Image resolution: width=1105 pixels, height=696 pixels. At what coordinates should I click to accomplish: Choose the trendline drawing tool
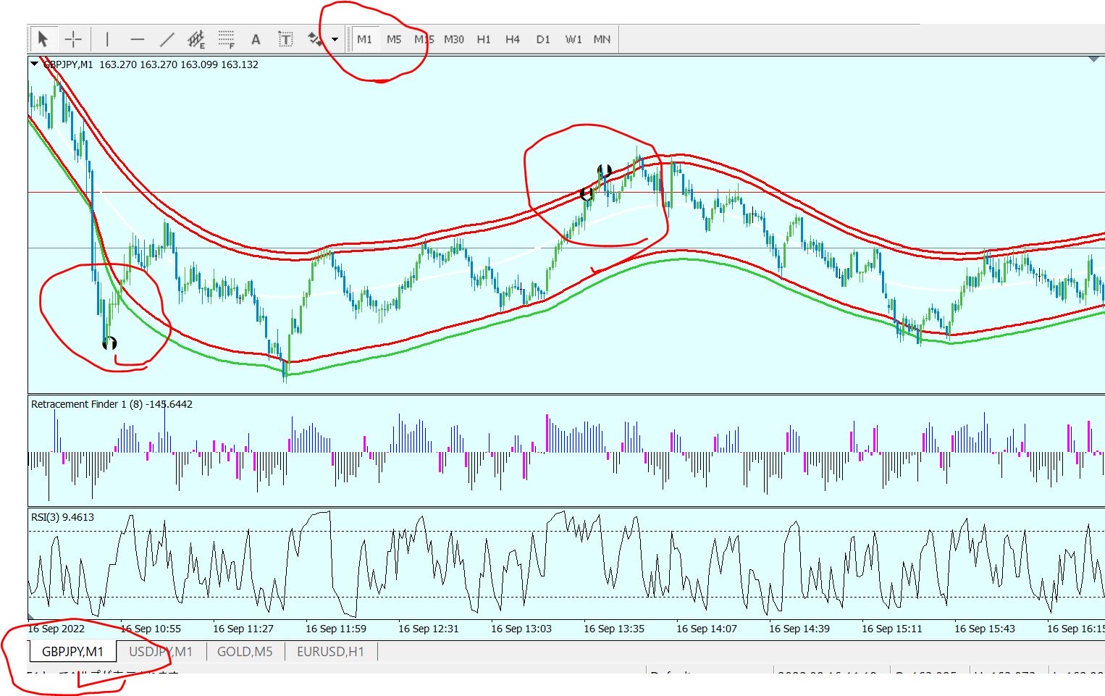click(167, 39)
